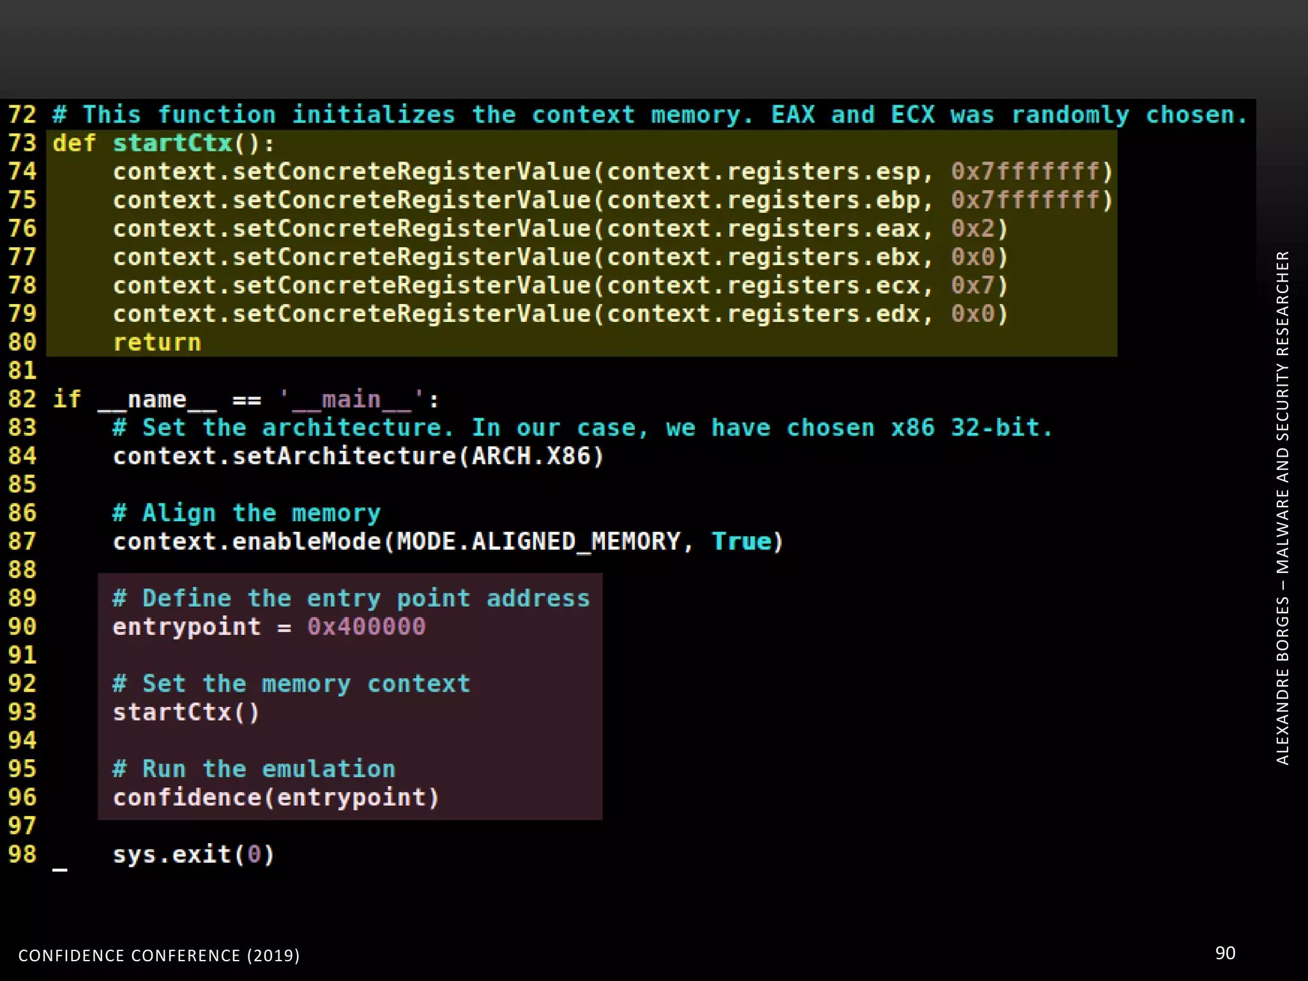This screenshot has height=981, width=1308.
Task: Click the MODE.ALIGNED_MEMORY argument
Action: 539,542
